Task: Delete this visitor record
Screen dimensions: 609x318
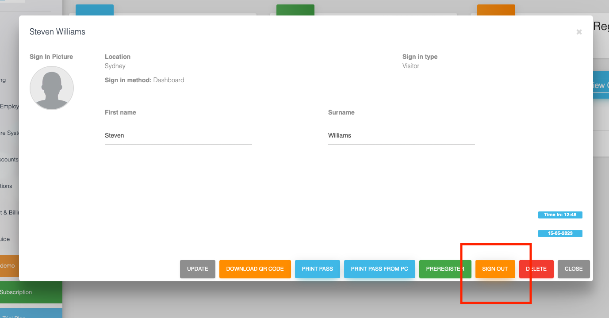Action: tap(536, 269)
